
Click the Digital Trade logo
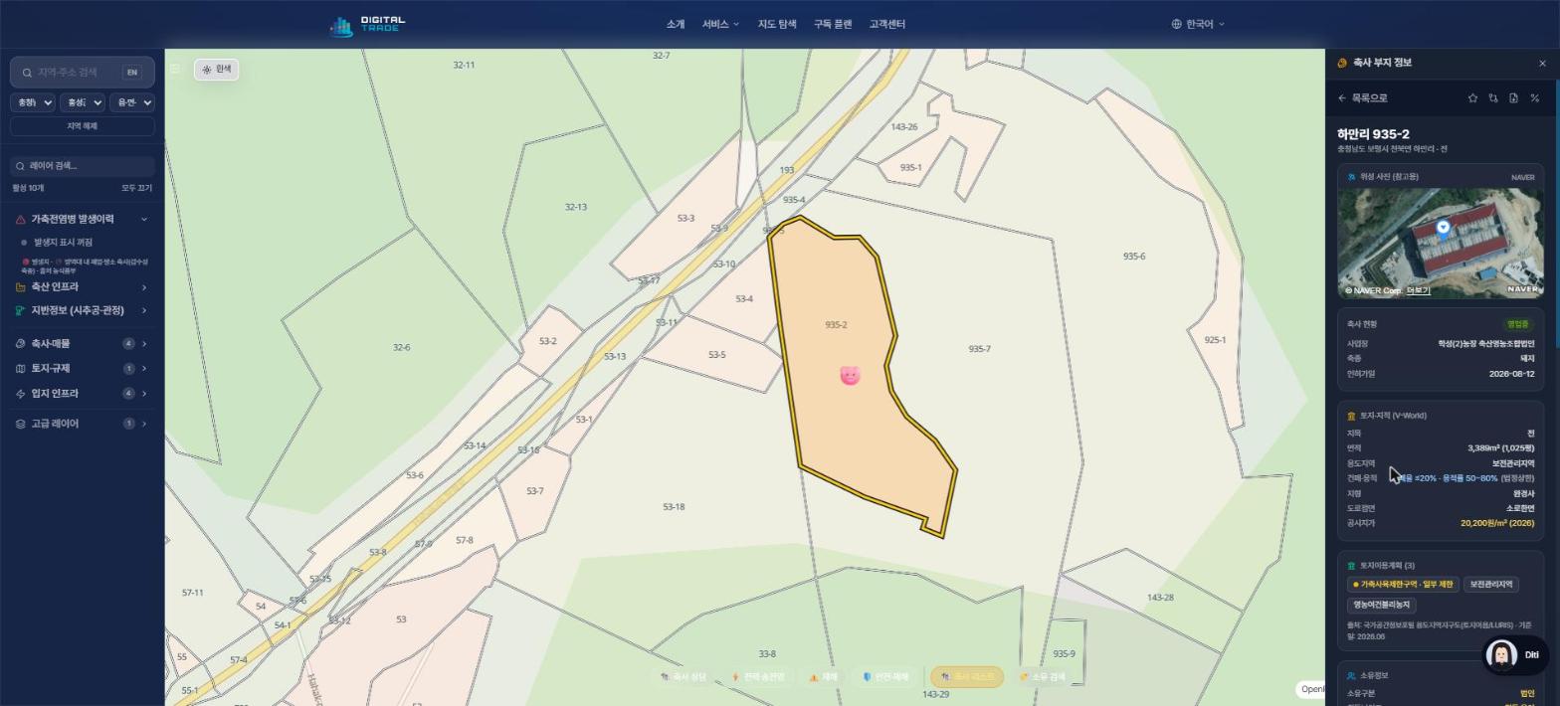coord(367,24)
